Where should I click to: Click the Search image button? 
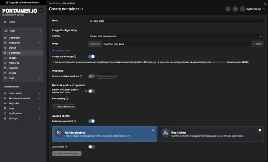(x=257, y=44)
